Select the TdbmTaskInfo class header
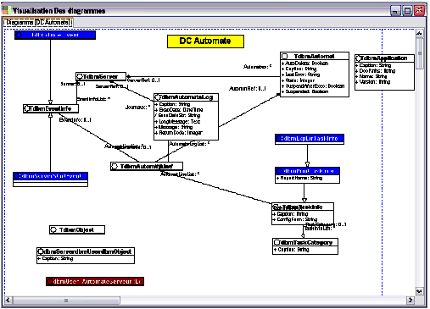The image size is (430, 309). point(303,207)
